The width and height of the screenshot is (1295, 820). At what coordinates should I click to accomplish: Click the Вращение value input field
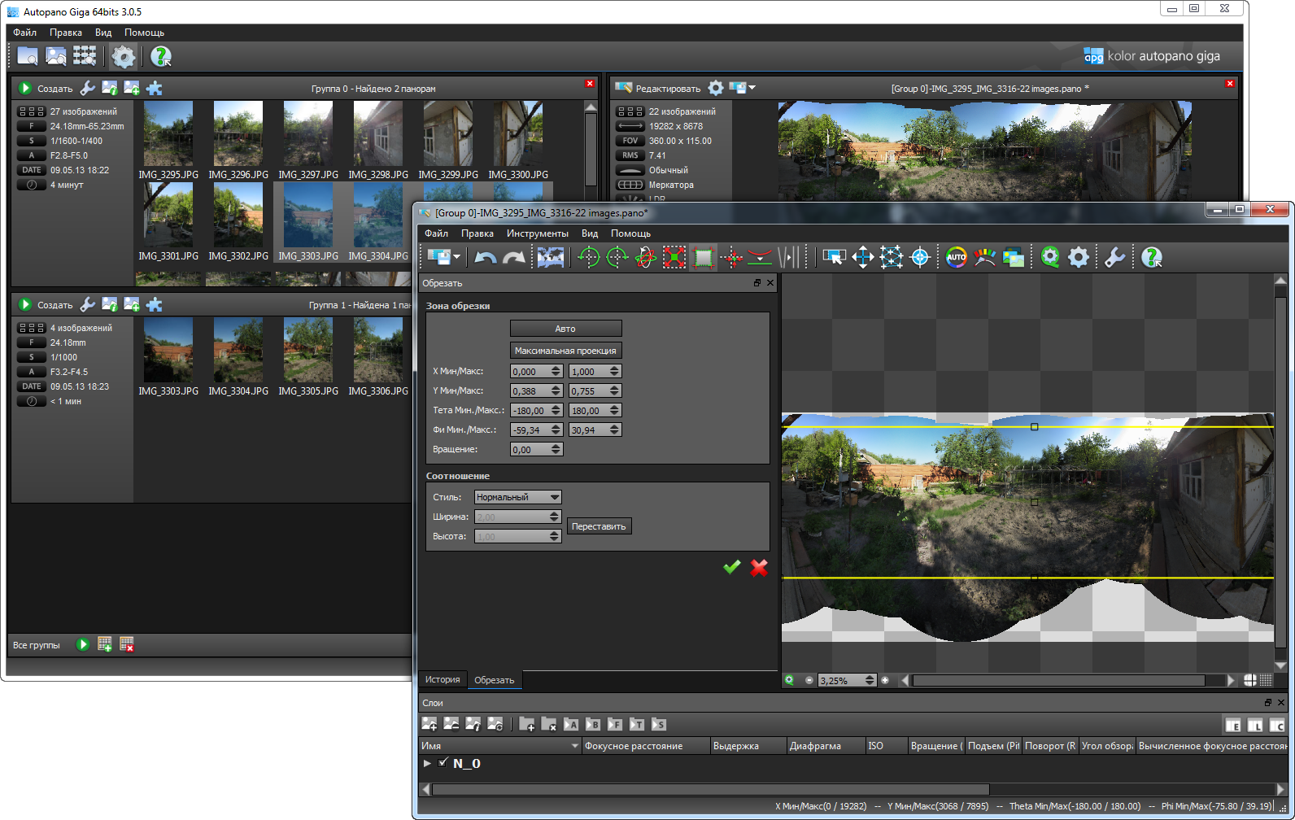click(530, 450)
